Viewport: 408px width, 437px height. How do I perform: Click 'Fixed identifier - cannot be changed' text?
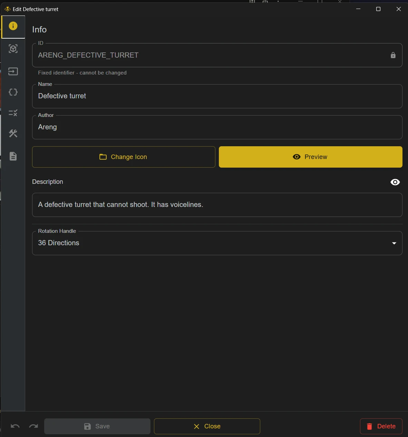click(x=82, y=73)
